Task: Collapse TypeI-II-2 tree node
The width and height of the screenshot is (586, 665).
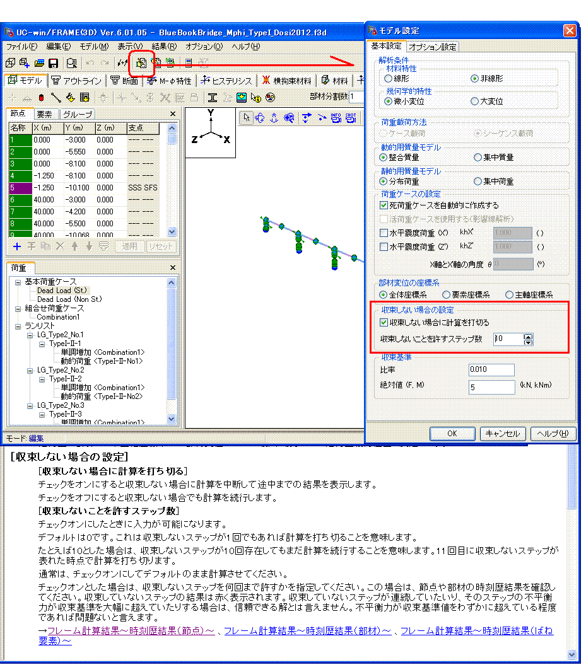Action: point(42,379)
